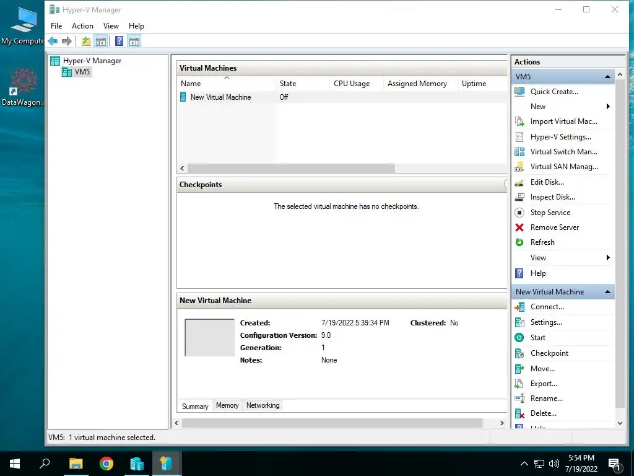Click the blue Help toolbar icon
Viewport: 634px width, 476px height.
119,41
